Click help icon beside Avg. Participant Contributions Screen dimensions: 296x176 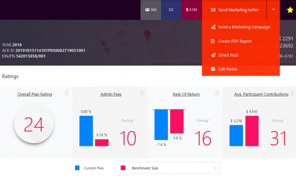tap(292, 93)
